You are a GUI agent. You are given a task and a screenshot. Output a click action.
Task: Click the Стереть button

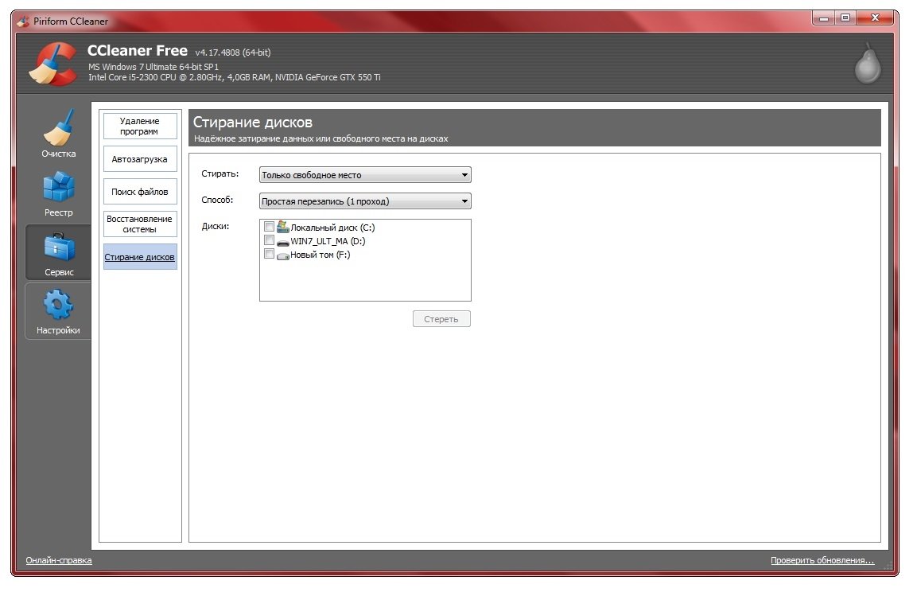tap(441, 319)
